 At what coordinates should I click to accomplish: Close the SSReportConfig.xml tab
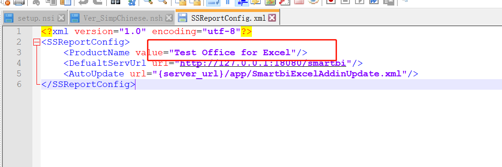coord(272,18)
